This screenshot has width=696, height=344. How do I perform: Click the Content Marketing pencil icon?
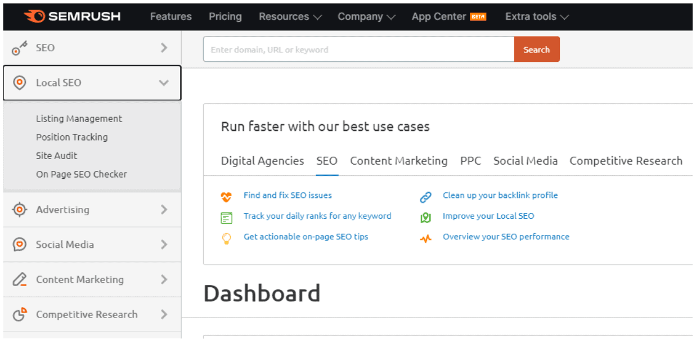pyautogui.click(x=20, y=279)
